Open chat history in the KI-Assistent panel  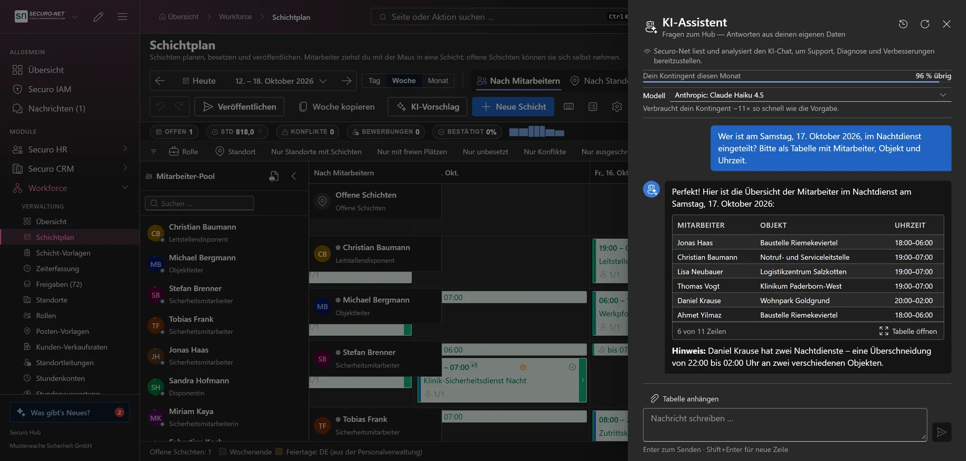[903, 24]
